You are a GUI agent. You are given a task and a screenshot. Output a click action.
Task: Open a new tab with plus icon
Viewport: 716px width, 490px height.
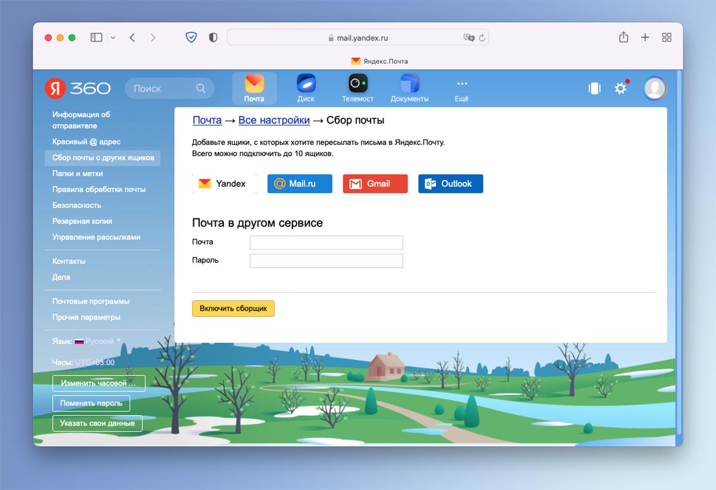coord(645,38)
